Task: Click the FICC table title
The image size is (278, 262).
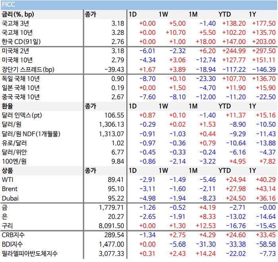Action: tap(8, 4)
